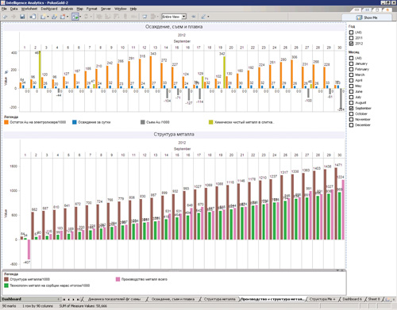Click the pink Производство металл всего legend swatch
397x310 pixels.
[118, 279]
